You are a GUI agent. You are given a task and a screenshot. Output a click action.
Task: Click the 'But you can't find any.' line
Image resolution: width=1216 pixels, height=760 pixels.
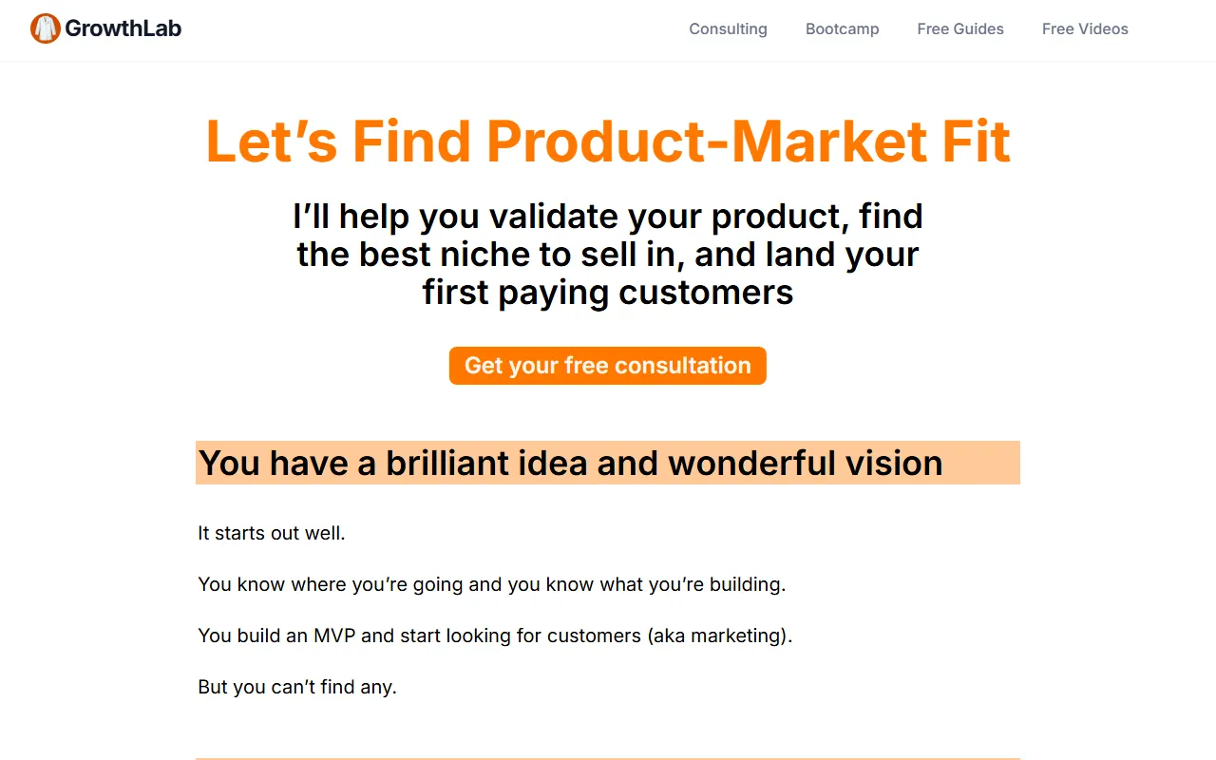click(x=297, y=687)
